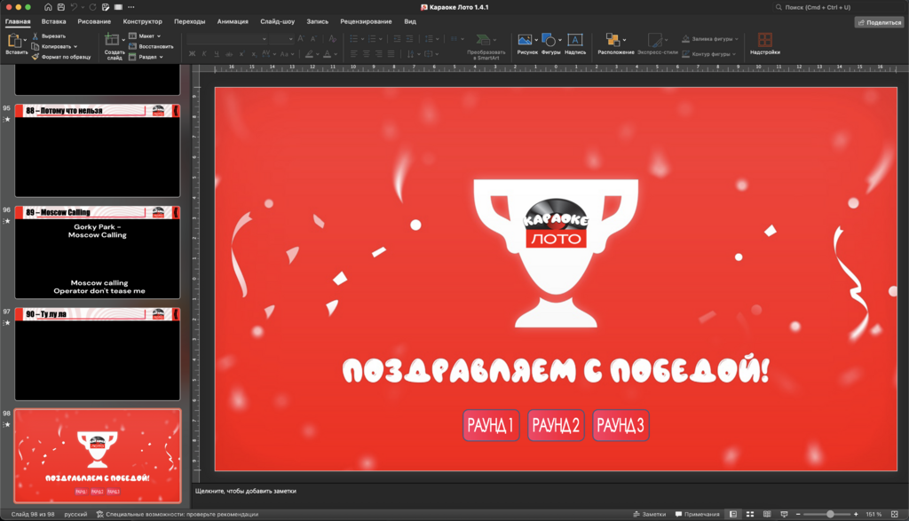Click the РАУНД 3 button on slide
Image resolution: width=909 pixels, height=521 pixels.
click(620, 425)
